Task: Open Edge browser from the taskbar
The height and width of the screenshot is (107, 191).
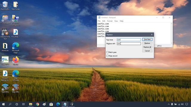Action: [58, 104]
